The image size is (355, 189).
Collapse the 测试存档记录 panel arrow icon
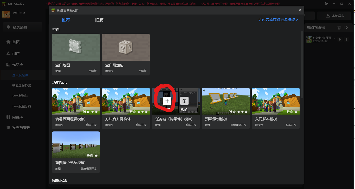(346, 28)
